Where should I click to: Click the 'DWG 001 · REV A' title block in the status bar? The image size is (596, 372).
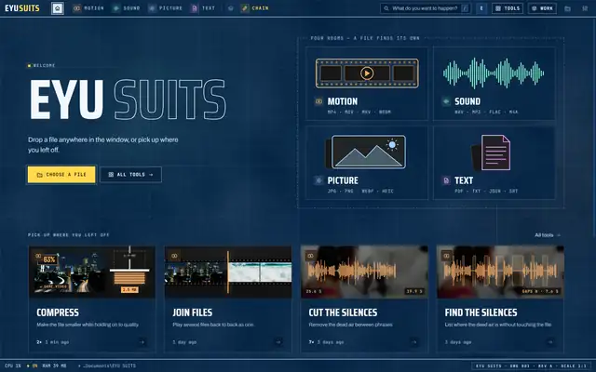click(532, 365)
